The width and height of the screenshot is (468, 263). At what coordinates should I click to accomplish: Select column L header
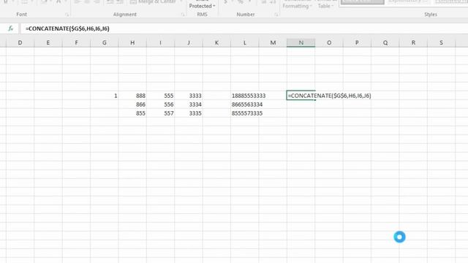coord(244,42)
